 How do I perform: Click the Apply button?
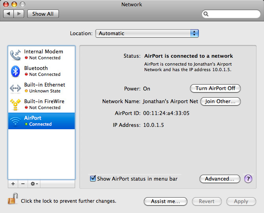pos(241,201)
